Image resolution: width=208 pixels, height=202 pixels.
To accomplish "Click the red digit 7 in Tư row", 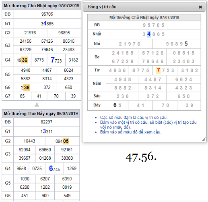I will (159, 70).
